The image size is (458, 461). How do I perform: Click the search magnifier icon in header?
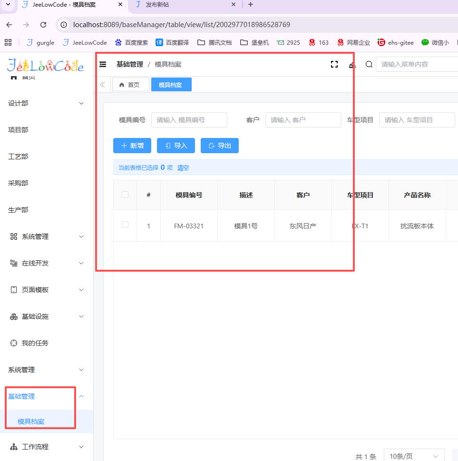coord(369,65)
